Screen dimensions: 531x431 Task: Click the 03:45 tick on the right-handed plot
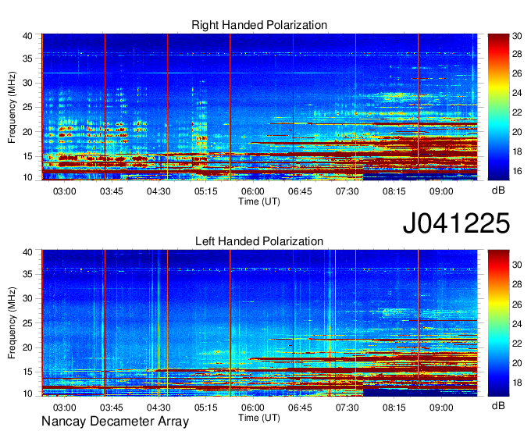(112, 191)
